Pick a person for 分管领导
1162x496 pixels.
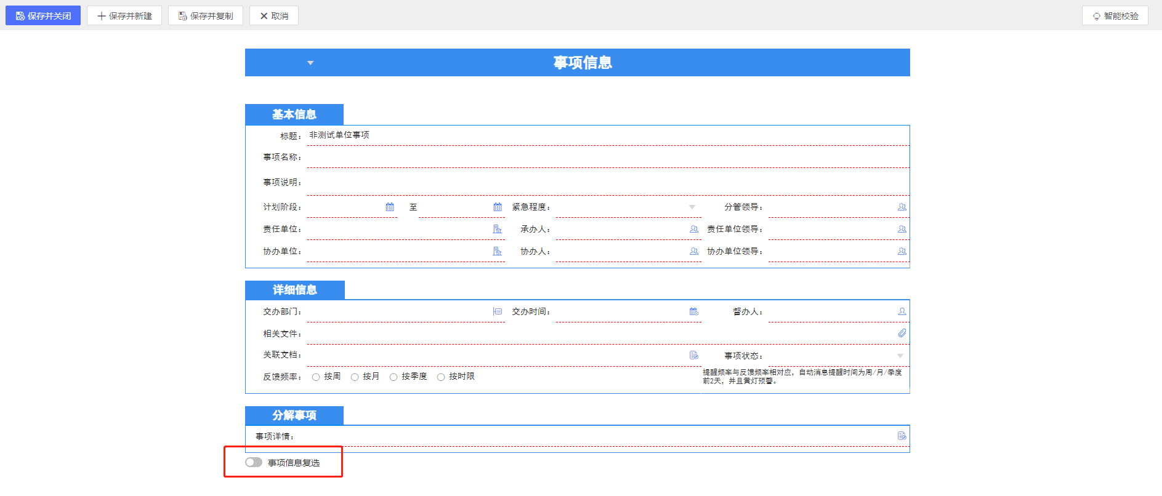pos(902,207)
